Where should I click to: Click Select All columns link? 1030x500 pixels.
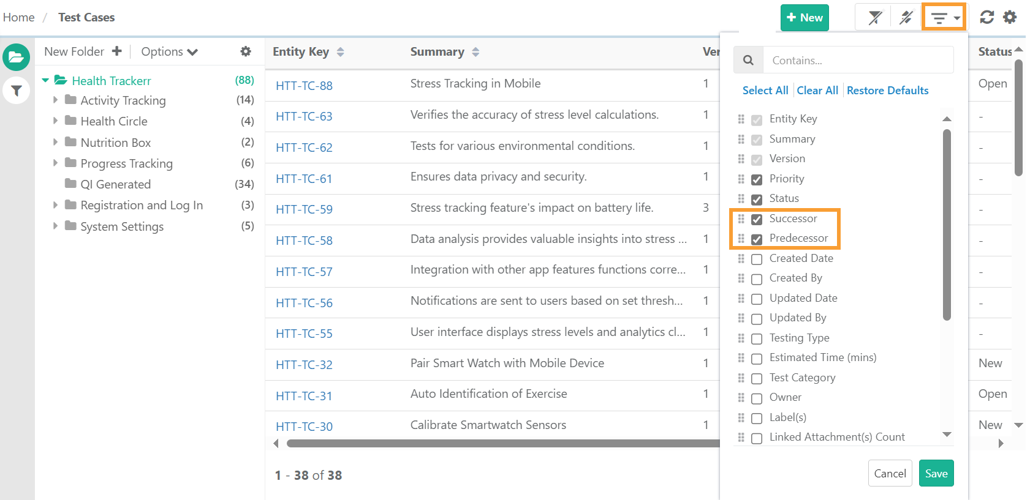point(765,91)
